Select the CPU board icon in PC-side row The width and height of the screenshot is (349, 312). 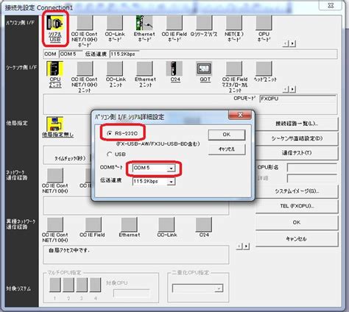pos(264,23)
